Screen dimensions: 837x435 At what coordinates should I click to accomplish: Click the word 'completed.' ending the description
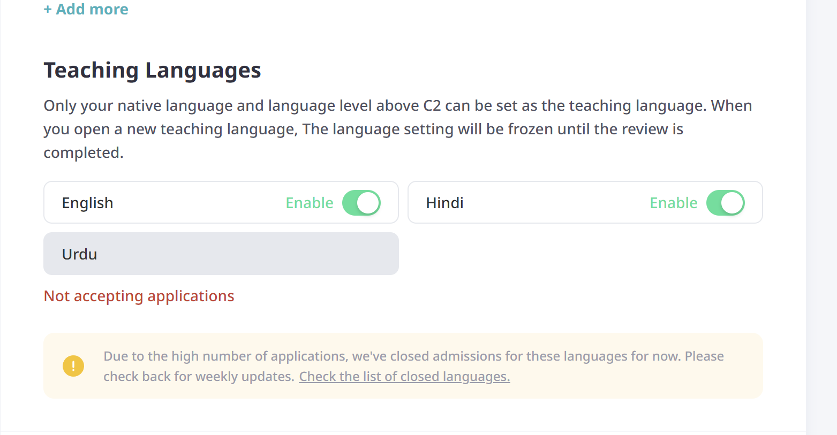click(x=83, y=153)
